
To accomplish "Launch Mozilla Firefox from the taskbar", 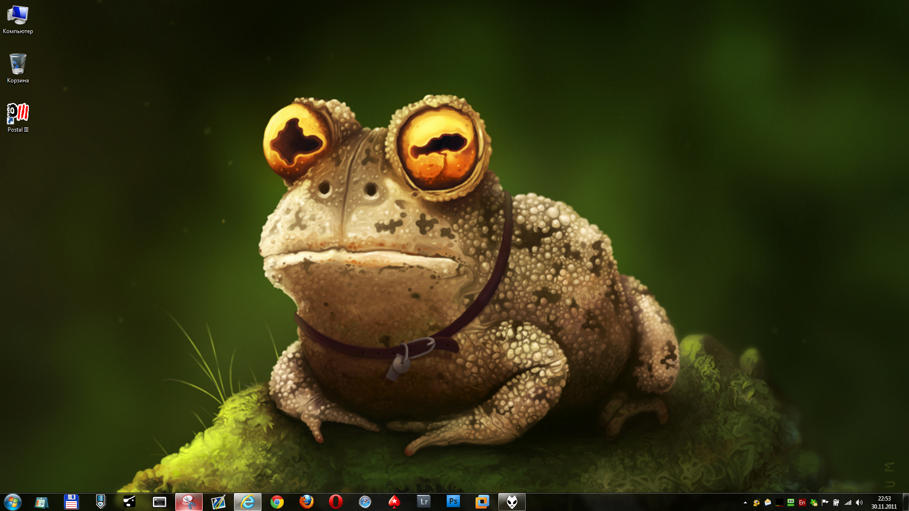I will click(x=306, y=502).
